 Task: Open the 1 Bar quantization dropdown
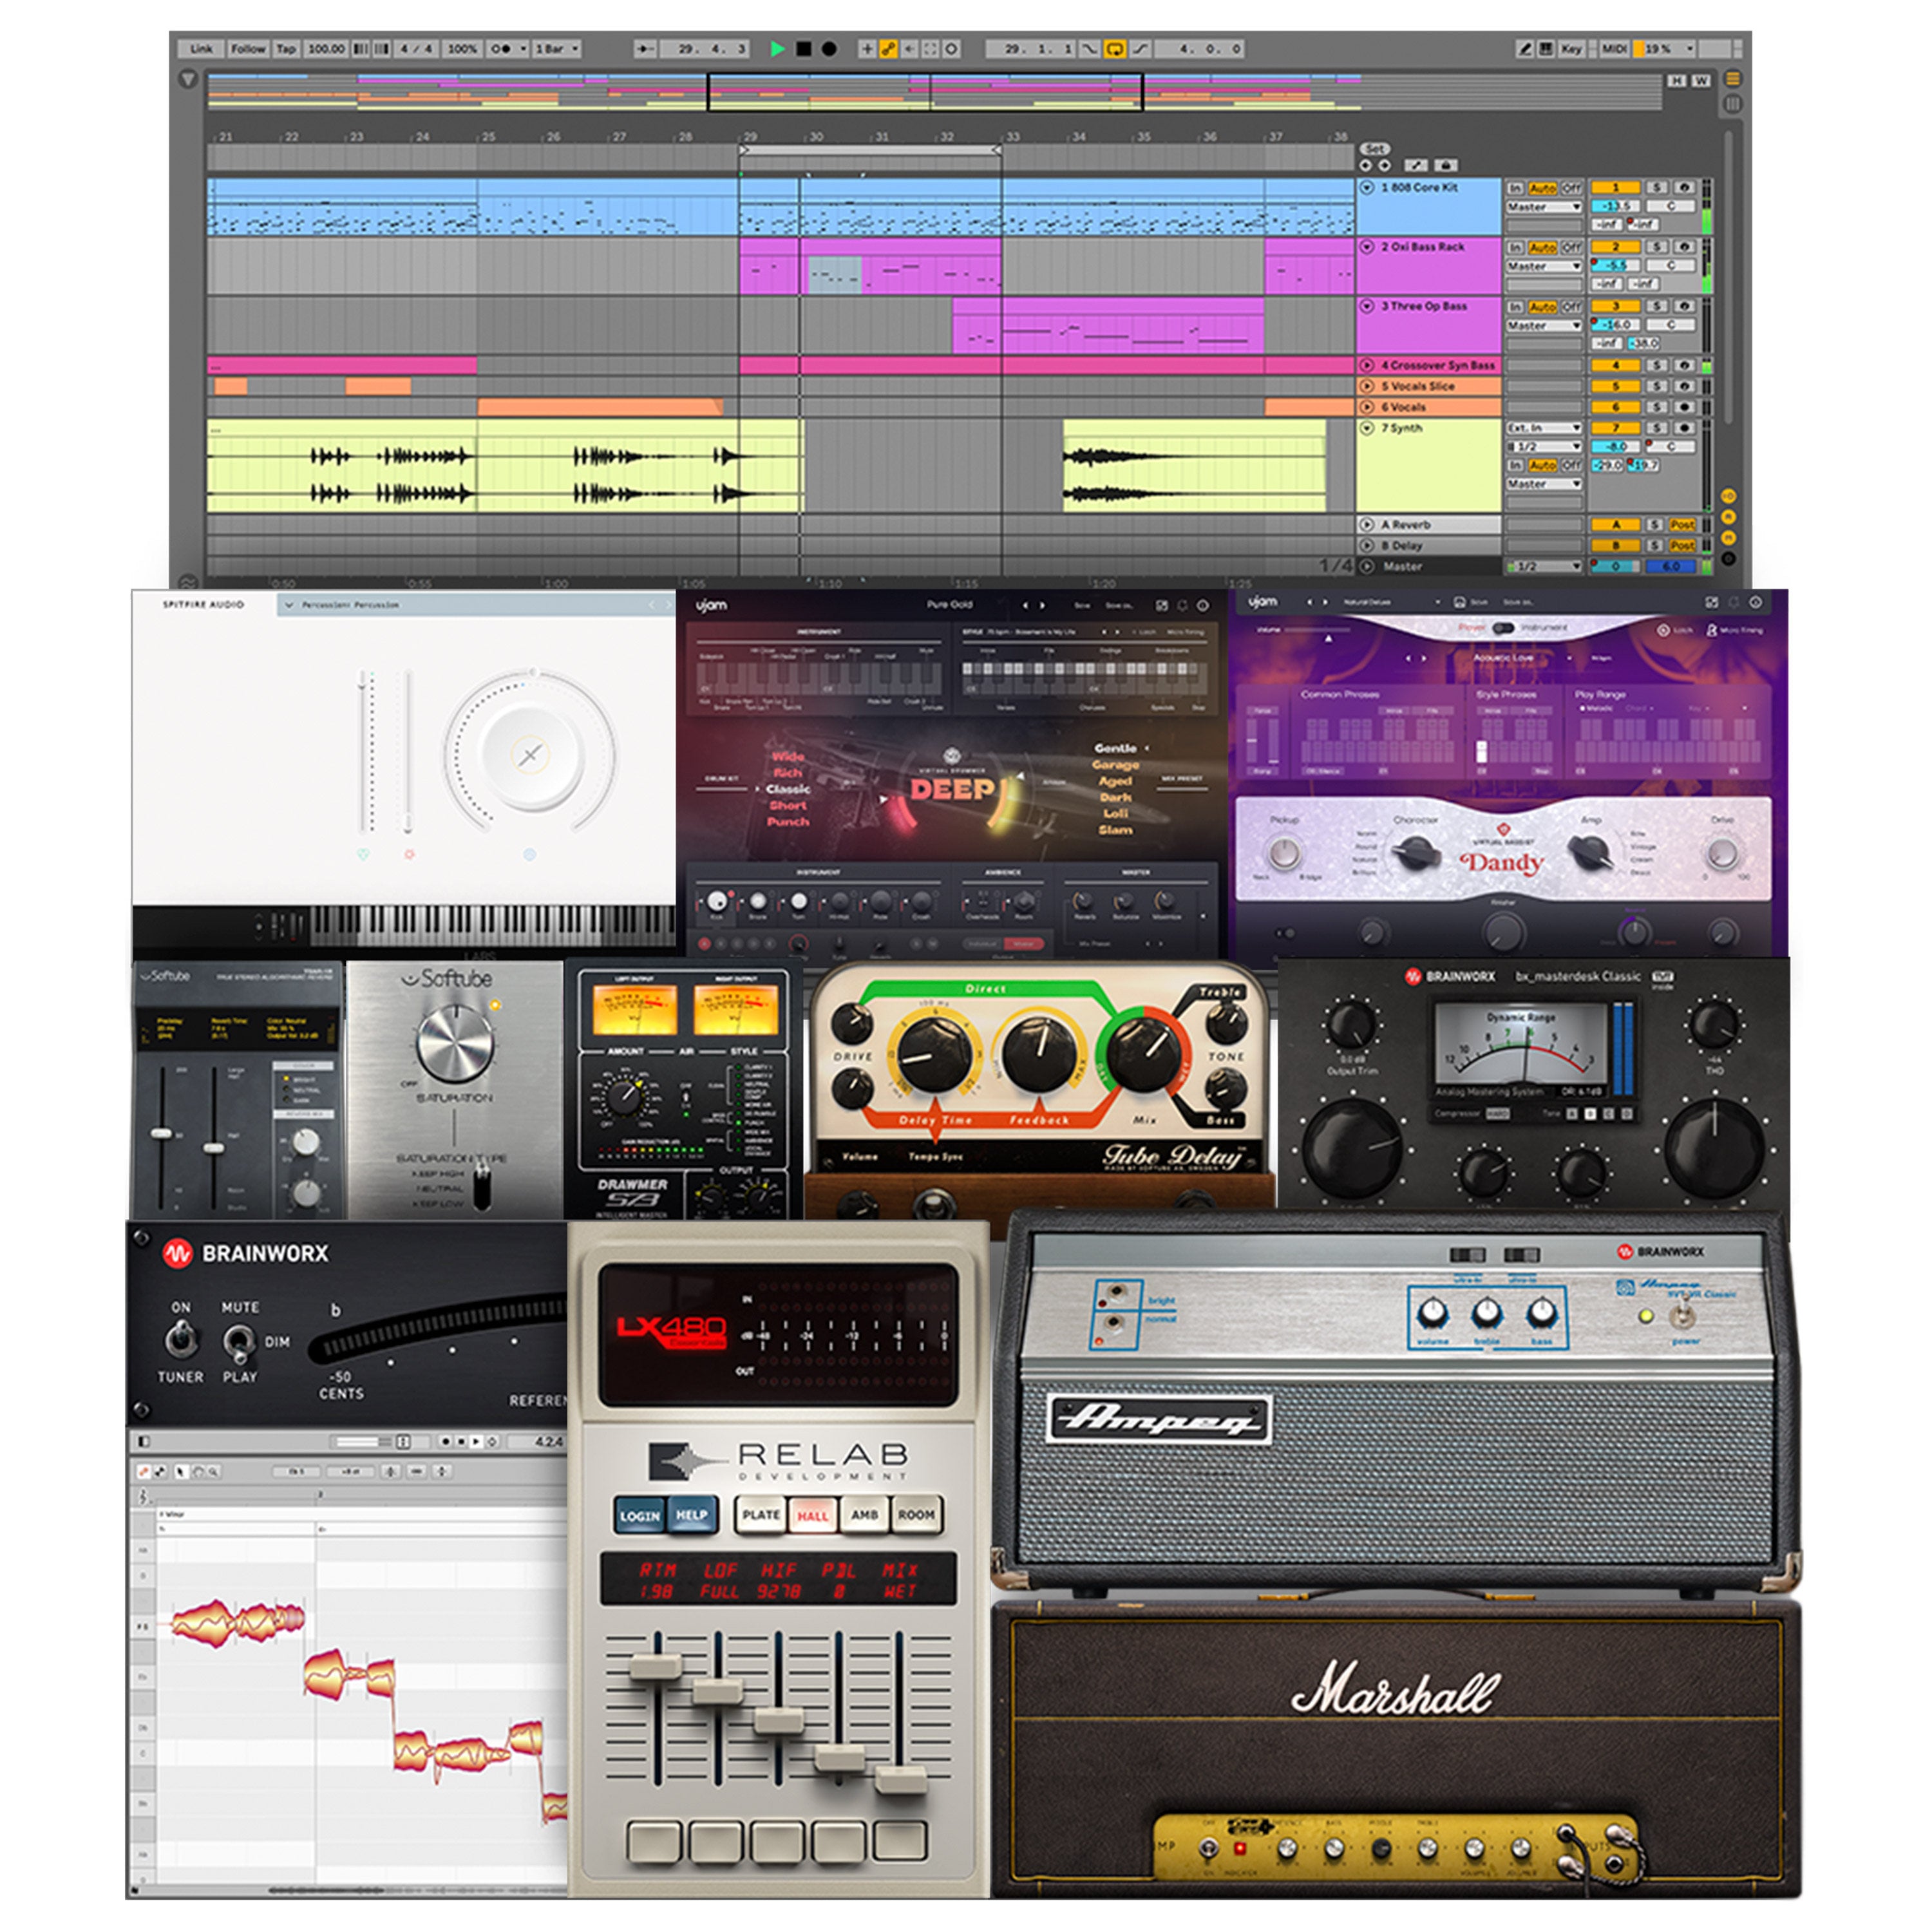(x=557, y=48)
